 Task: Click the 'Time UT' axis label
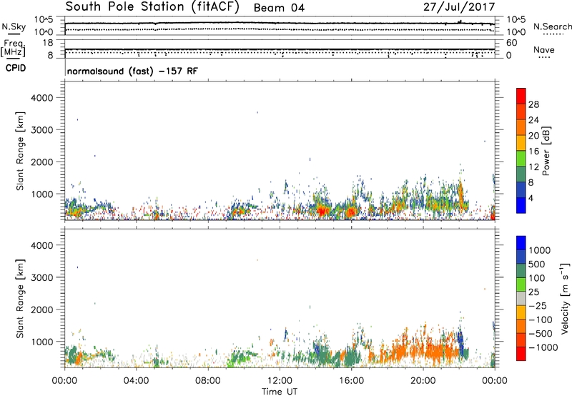[280, 392]
